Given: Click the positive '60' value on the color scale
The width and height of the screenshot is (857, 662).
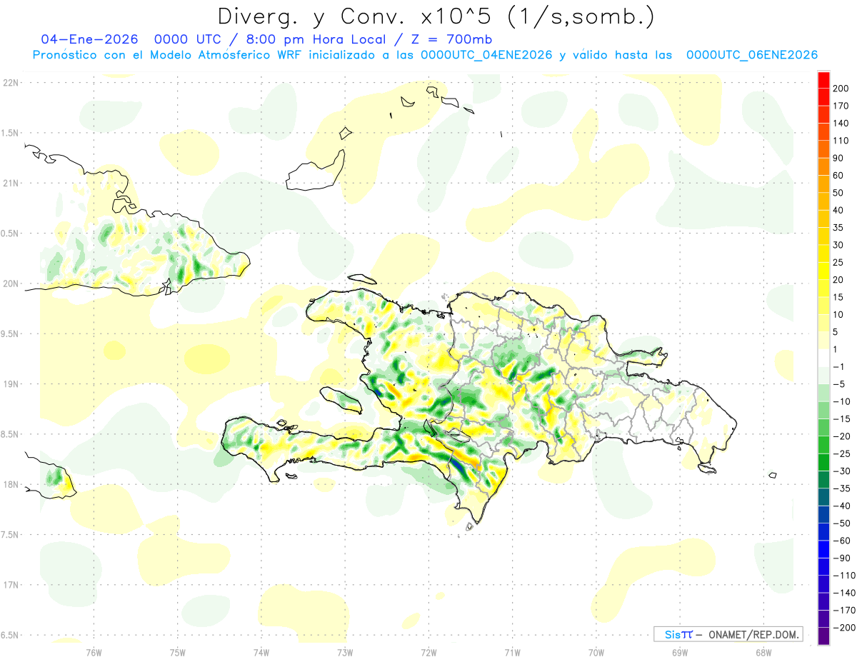Looking at the screenshot, I should point(838,176).
